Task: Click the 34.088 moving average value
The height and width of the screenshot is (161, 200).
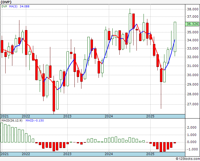Action: click(24, 6)
